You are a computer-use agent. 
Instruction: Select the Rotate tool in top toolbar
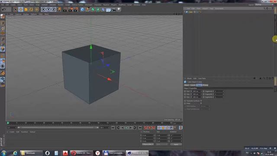pyautogui.click(x=31, y=10)
